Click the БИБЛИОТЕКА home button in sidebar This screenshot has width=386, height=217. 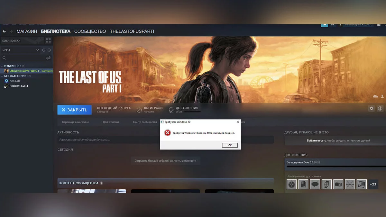pos(23,41)
